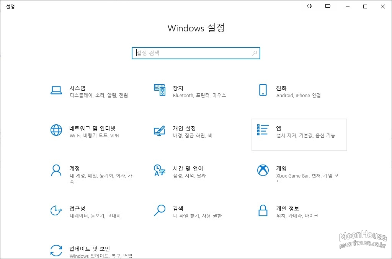This screenshot has height=259, width=392.
Task: Open the 시스템 laptop icon
Action: pos(56,90)
